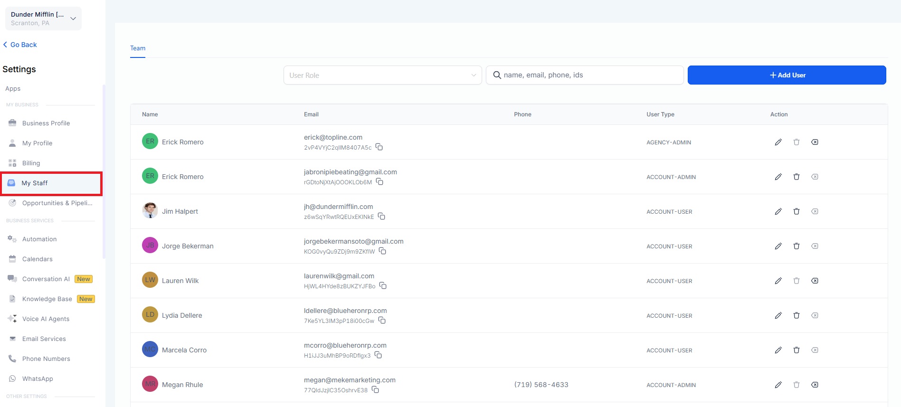Screen dimensions: 901x407
Task: Click the trash icon for Jorge Bekerman
Action: coord(797,246)
